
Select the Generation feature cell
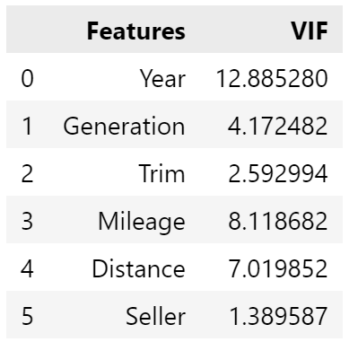(124, 126)
